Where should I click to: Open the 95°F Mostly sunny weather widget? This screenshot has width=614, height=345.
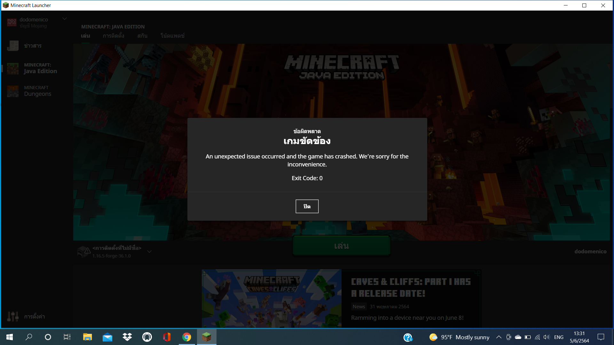click(459, 337)
